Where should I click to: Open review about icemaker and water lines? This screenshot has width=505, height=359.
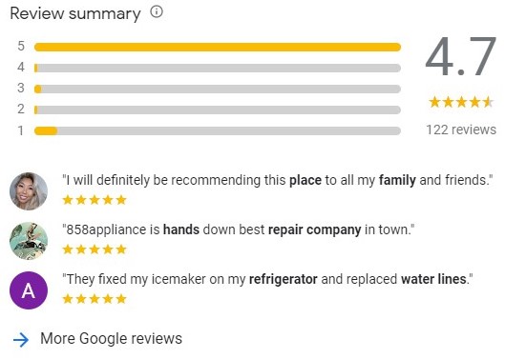tap(267, 279)
